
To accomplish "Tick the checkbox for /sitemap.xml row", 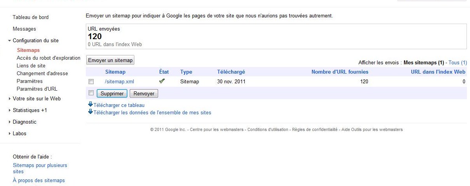I will pos(91,82).
